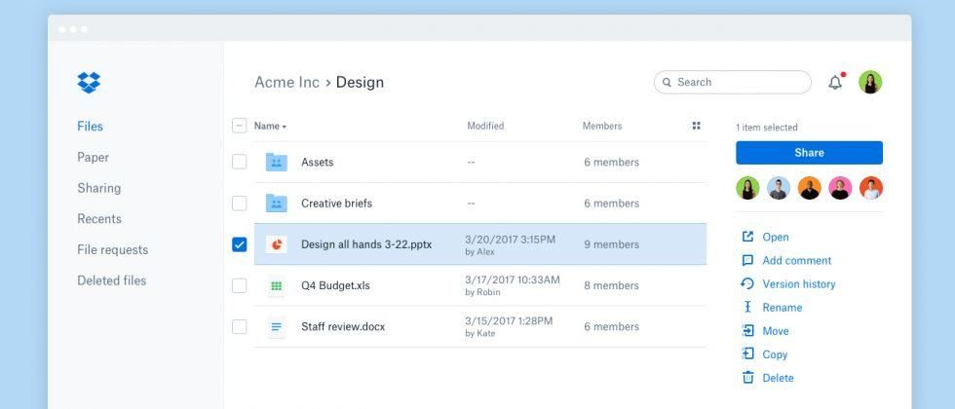Click the Dropbox logo icon
Image resolution: width=955 pixels, height=409 pixels.
click(89, 83)
